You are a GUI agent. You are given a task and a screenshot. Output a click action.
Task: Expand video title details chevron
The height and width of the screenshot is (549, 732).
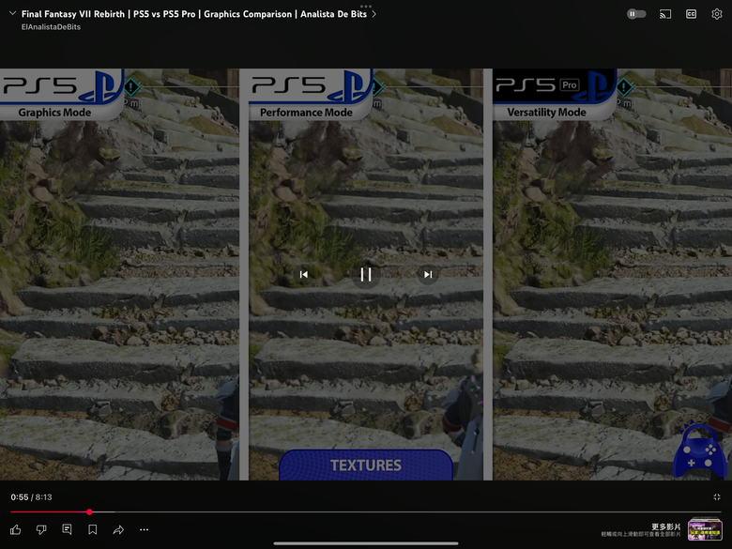(x=374, y=14)
